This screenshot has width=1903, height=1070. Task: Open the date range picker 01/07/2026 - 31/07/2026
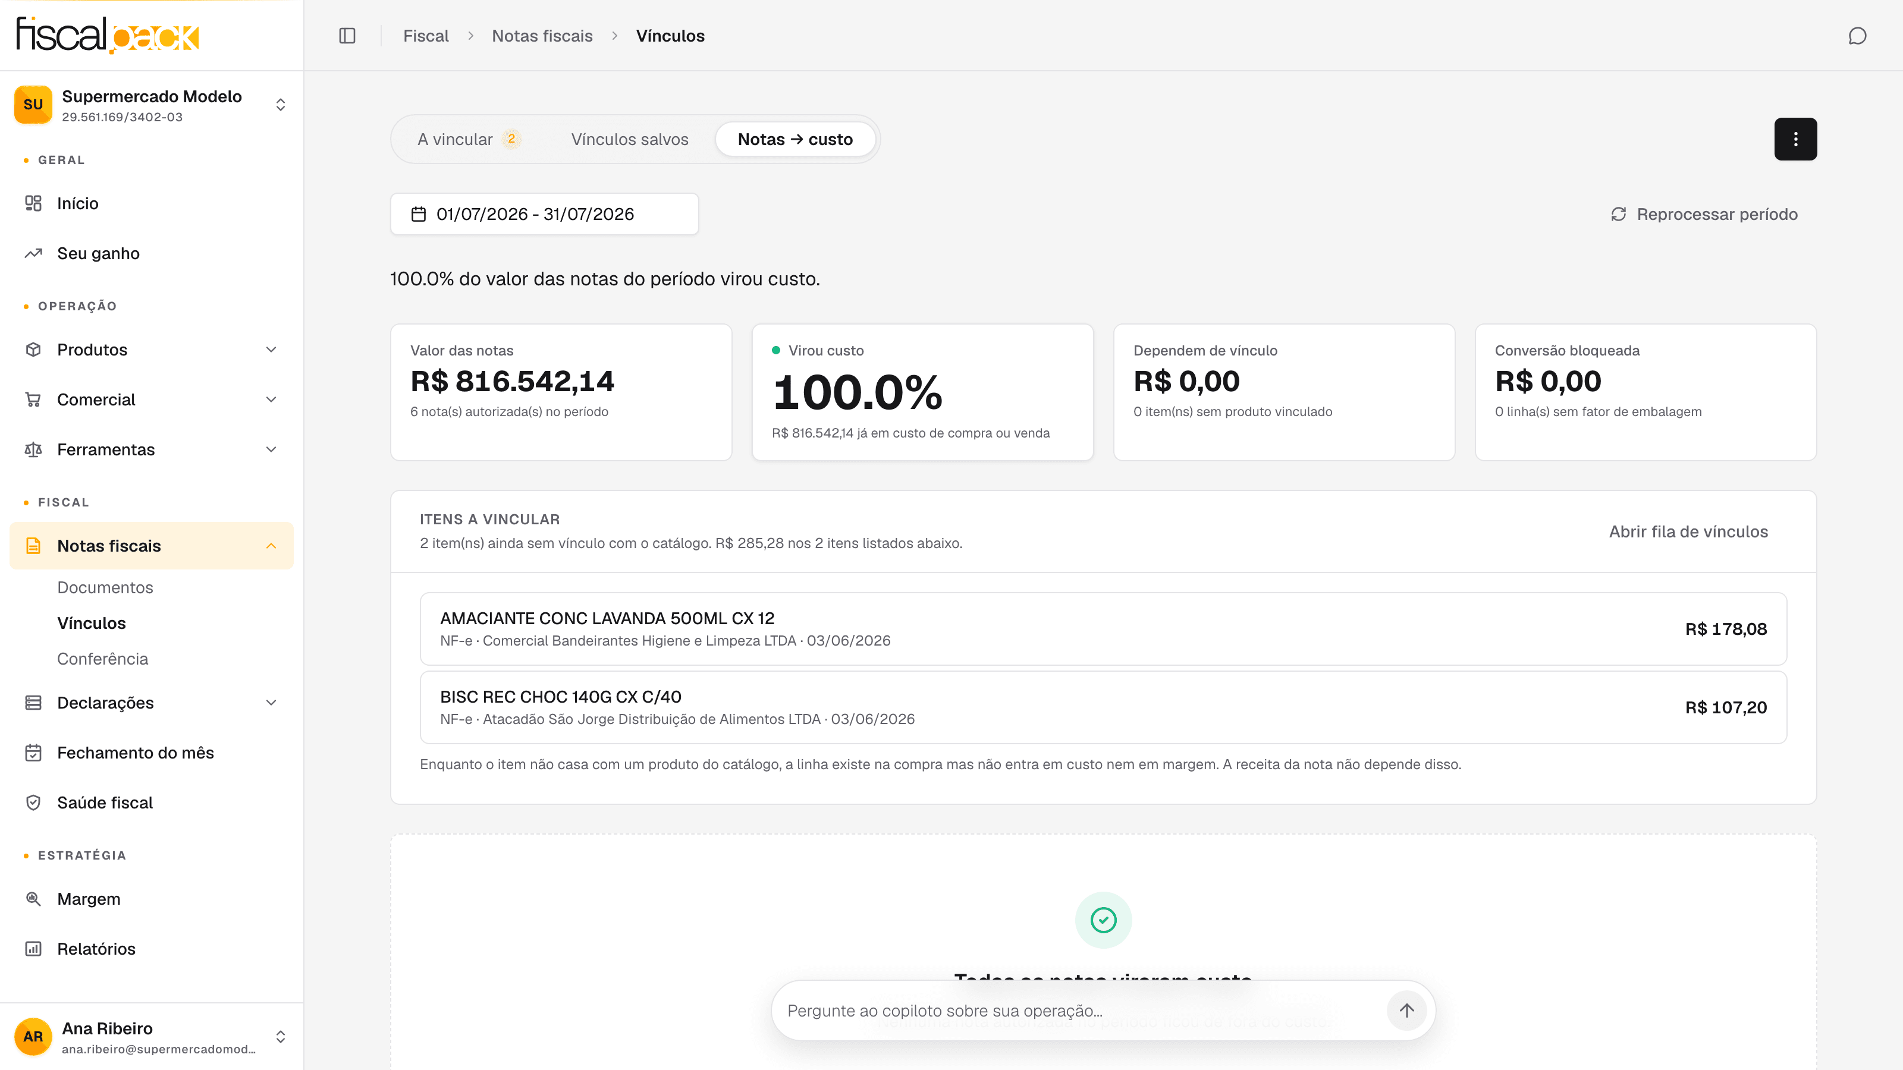click(545, 214)
